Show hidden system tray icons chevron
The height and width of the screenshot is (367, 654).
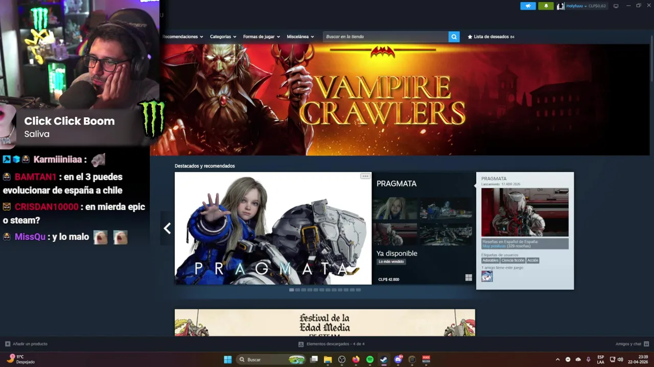557,359
